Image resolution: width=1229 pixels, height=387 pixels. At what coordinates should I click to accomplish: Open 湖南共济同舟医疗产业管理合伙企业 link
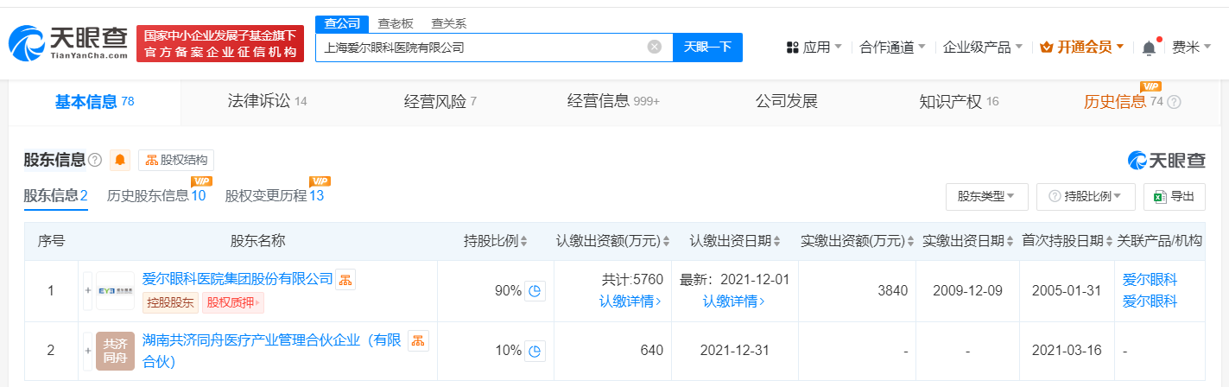coord(271,351)
